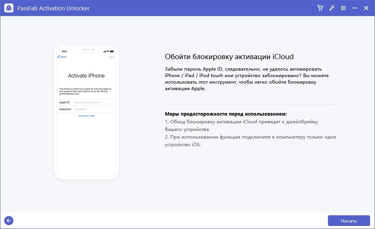Click the shopping cart purchase icon
The height and width of the screenshot is (229, 375).
[x=320, y=8]
